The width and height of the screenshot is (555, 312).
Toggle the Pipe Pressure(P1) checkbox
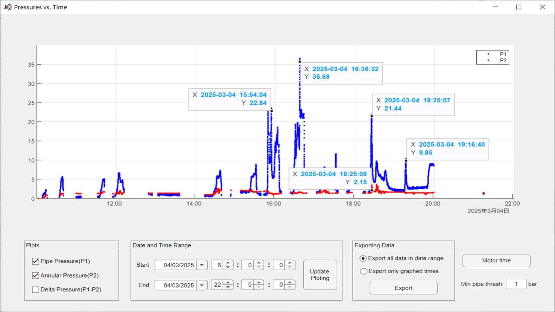(x=36, y=261)
